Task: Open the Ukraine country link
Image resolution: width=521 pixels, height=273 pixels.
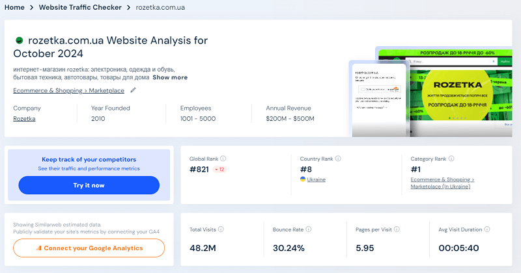Action: pyautogui.click(x=316, y=179)
